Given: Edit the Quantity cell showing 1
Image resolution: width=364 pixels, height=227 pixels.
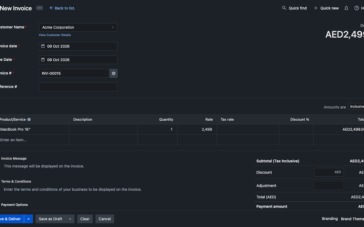Looking at the screenshot, I should [x=157, y=129].
